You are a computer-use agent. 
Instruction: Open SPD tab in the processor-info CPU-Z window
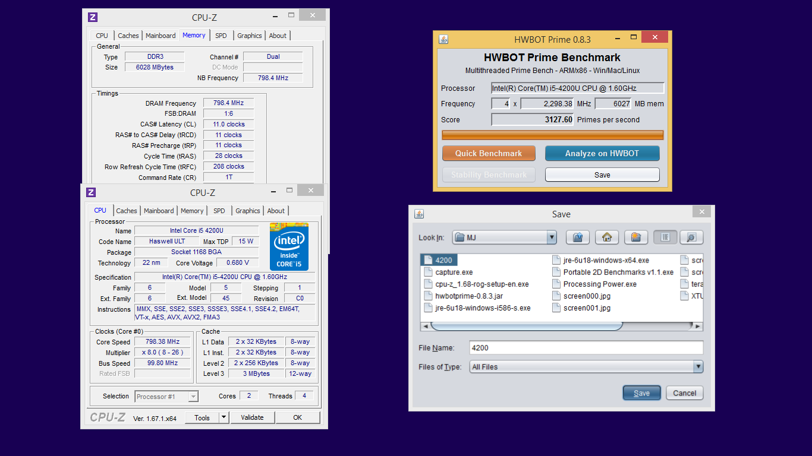(x=219, y=211)
